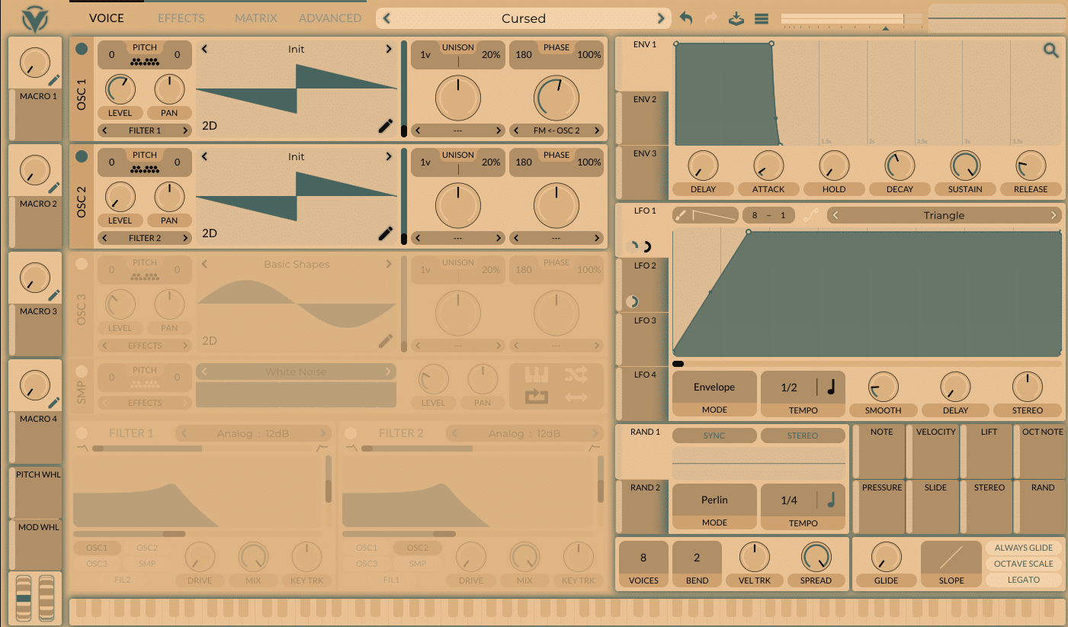Enable OSC 3 power button
This screenshot has width=1068, height=627.
(x=82, y=264)
